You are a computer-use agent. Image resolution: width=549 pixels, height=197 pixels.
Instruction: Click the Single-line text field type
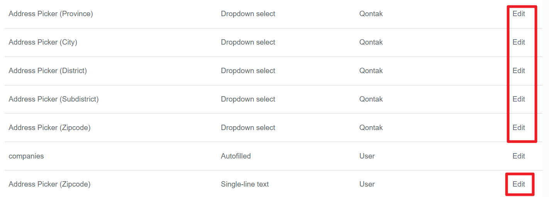245,184
